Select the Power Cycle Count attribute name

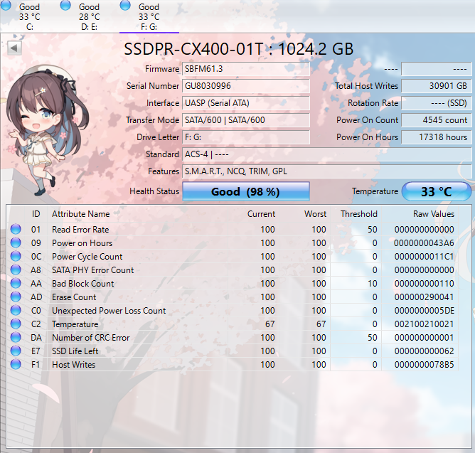(87, 256)
